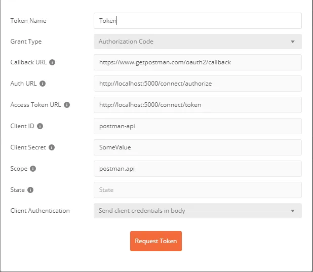Screen dimensions: 313x272
Task: Click the Client Secret input field
Action: coord(198,147)
